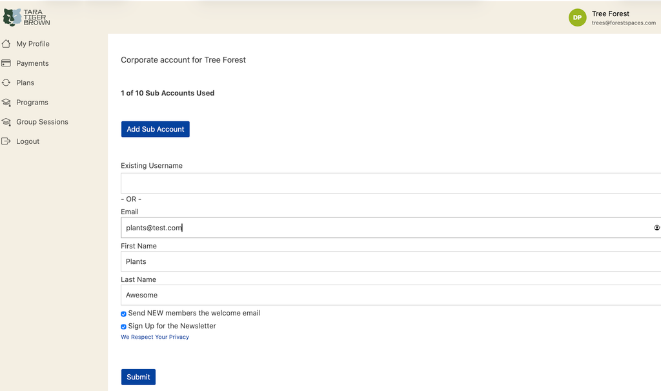
Task: Uncheck Send NEW members the welcome email
Action: coord(123,314)
